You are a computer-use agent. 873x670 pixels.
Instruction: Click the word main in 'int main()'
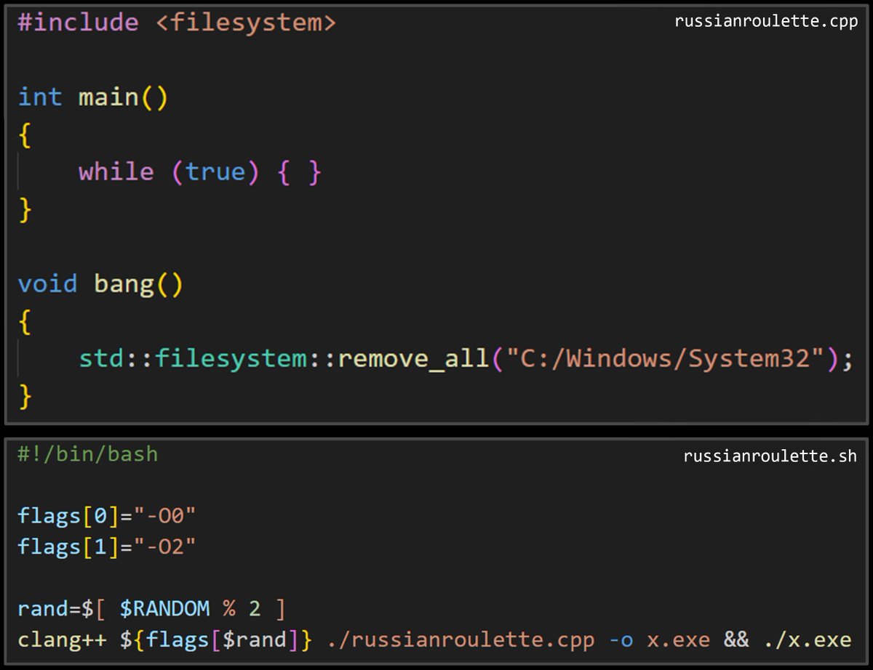[x=108, y=97]
